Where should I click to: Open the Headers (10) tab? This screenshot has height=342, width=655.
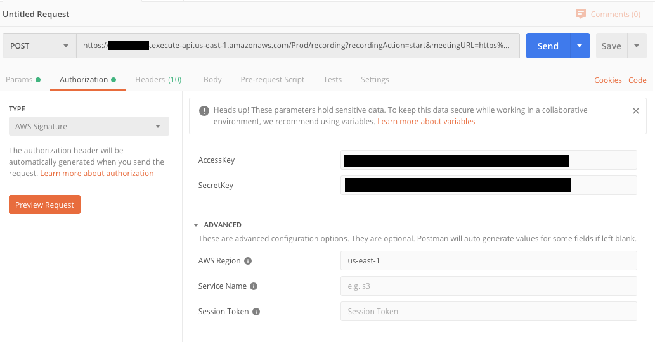click(159, 80)
